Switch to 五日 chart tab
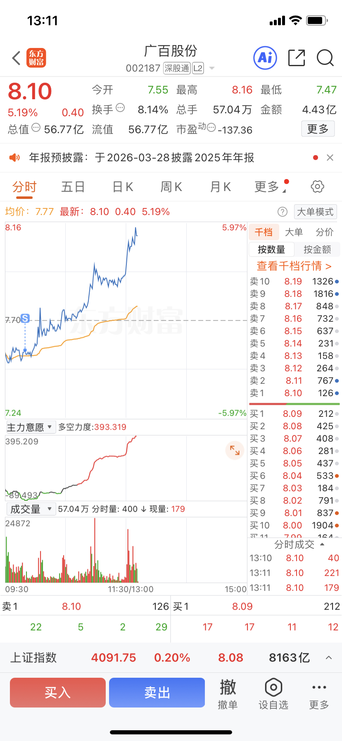The height and width of the screenshot is (741, 342). [73, 187]
